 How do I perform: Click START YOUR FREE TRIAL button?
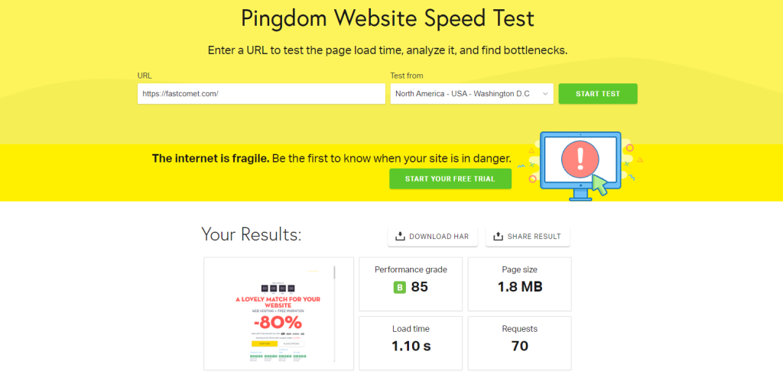[450, 179]
